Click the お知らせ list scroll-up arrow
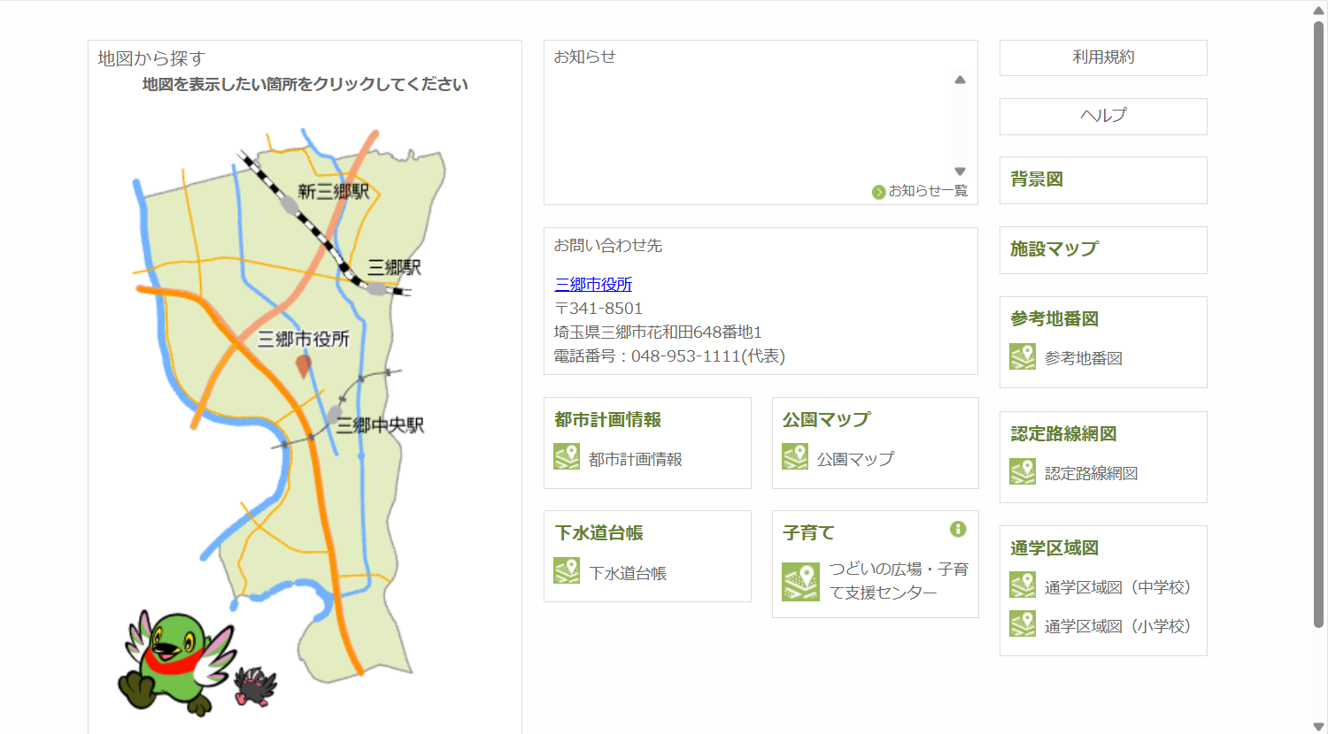This screenshot has width=1328, height=734. 960,80
